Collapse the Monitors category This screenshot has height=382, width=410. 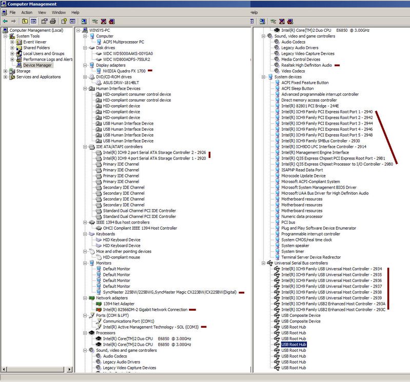point(85,263)
